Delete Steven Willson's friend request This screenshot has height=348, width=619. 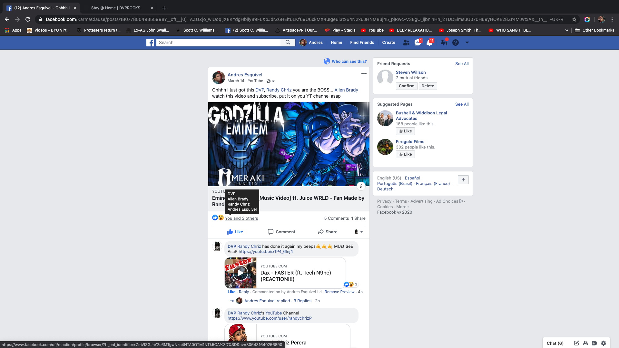pos(428,86)
